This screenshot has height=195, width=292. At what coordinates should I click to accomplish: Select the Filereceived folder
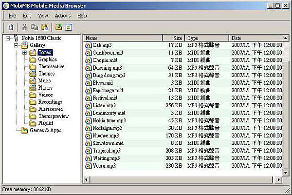pyautogui.click(x=51, y=109)
